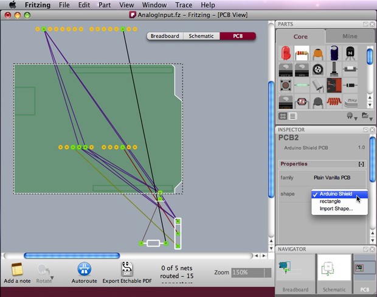Select the dark gray thermistor part

[x=318, y=102]
